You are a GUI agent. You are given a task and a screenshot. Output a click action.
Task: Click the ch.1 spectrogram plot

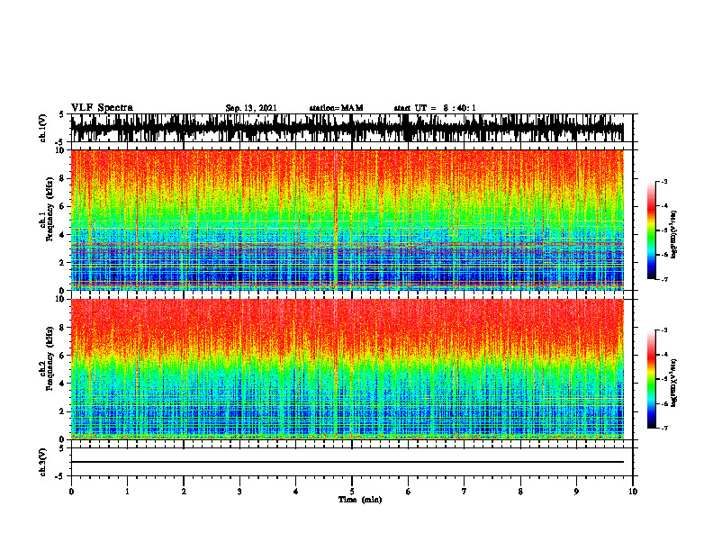pos(347,220)
